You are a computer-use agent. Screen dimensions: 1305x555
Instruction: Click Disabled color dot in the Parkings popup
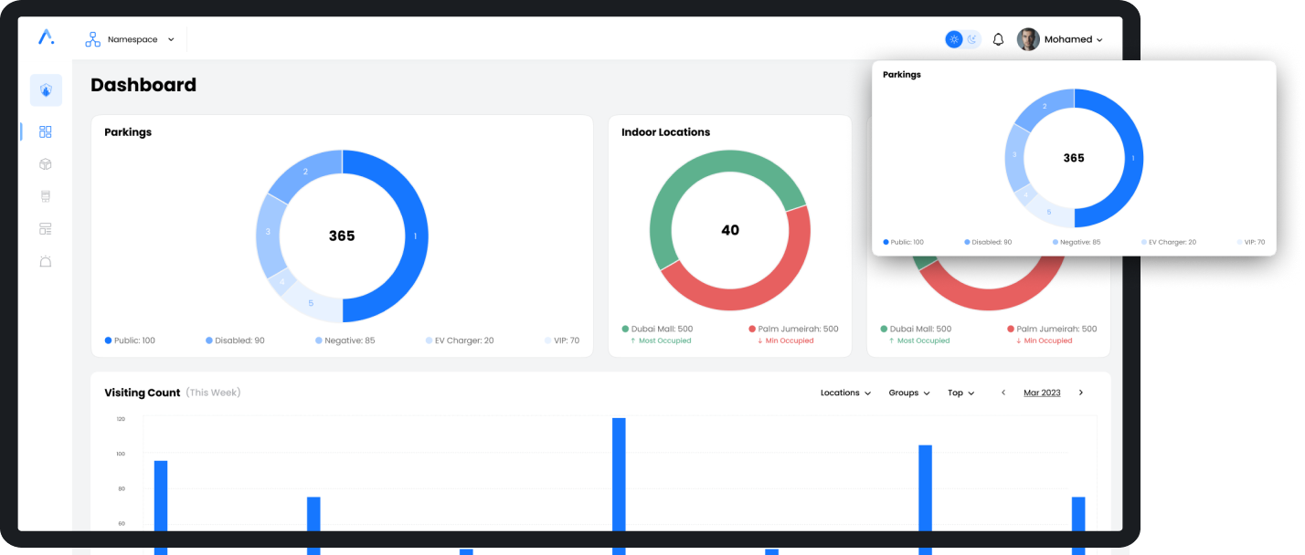pos(967,242)
